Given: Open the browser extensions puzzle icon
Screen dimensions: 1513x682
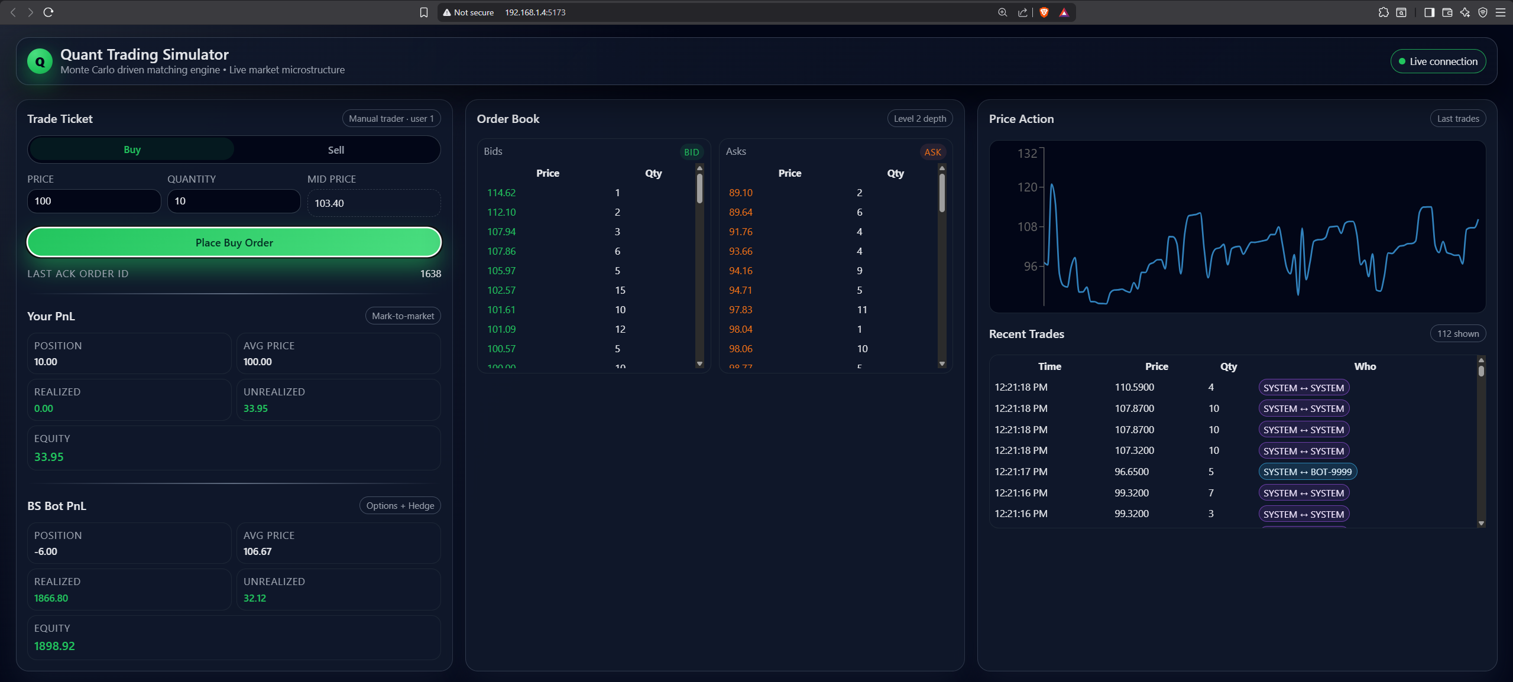Looking at the screenshot, I should coord(1384,12).
